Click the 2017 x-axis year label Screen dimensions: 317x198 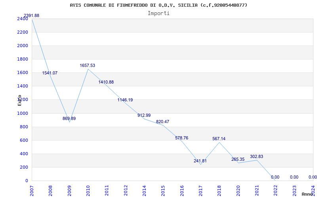pos(201,190)
